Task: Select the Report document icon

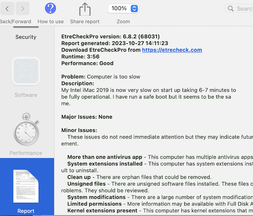Action: coord(26,186)
